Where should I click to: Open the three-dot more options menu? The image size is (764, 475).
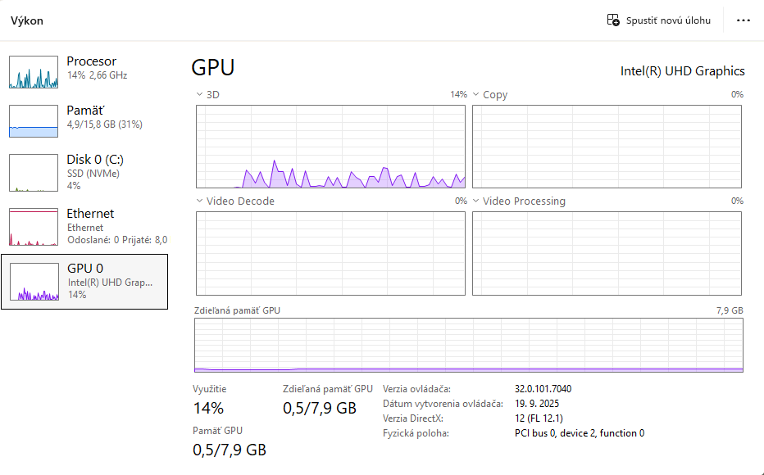[744, 20]
